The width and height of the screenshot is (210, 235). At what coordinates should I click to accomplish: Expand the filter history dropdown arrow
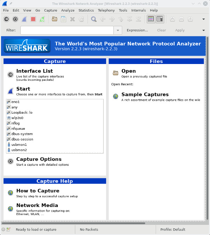pos(118,30)
